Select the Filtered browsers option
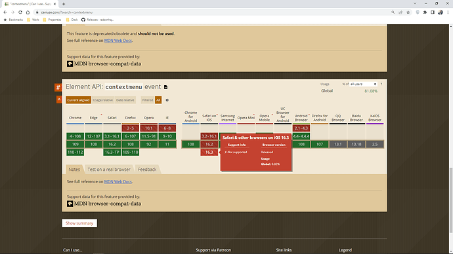The width and height of the screenshot is (453, 254). [x=147, y=100]
